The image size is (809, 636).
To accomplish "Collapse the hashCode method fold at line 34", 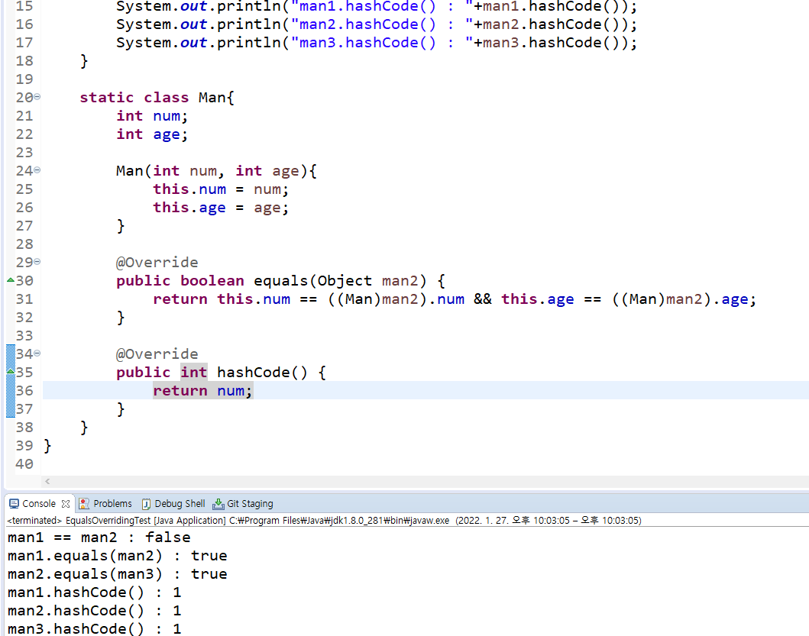I will tap(37, 354).
